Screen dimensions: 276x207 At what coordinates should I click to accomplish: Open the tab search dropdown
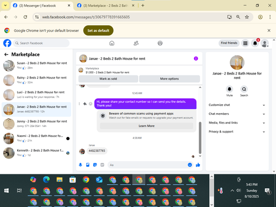6,6
